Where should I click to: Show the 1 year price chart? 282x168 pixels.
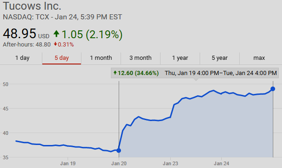pyautogui.click(x=180, y=58)
